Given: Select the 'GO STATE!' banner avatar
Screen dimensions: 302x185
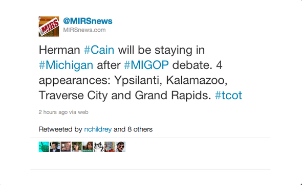Looking at the screenshot, I should 88,147.
